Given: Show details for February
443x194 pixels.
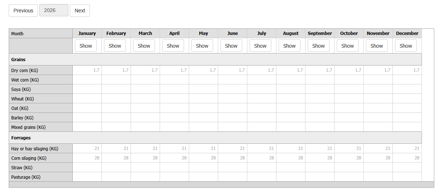Looking at the screenshot, I should tap(115, 46).
